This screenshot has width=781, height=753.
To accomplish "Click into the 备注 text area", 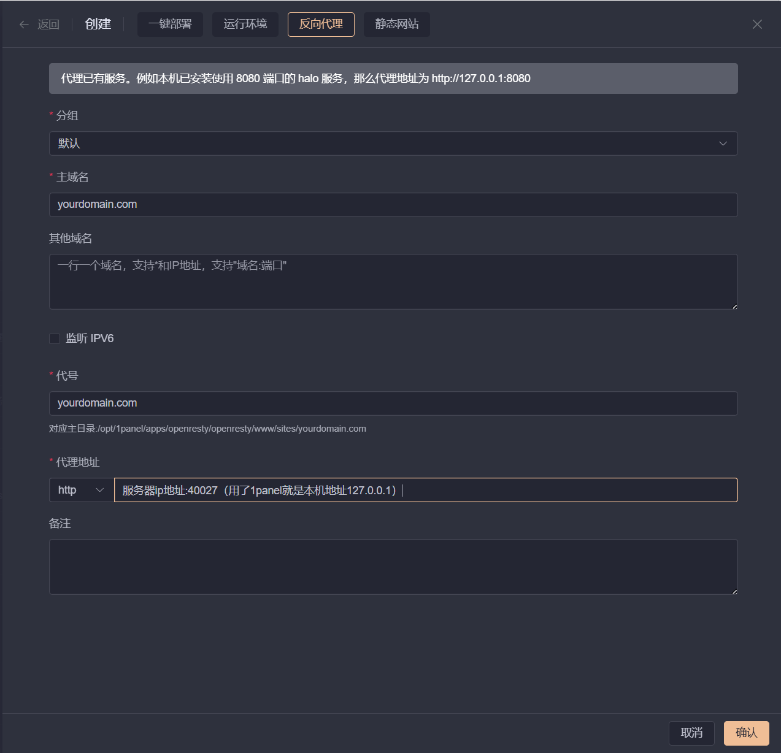I will [x=393, y=567].
